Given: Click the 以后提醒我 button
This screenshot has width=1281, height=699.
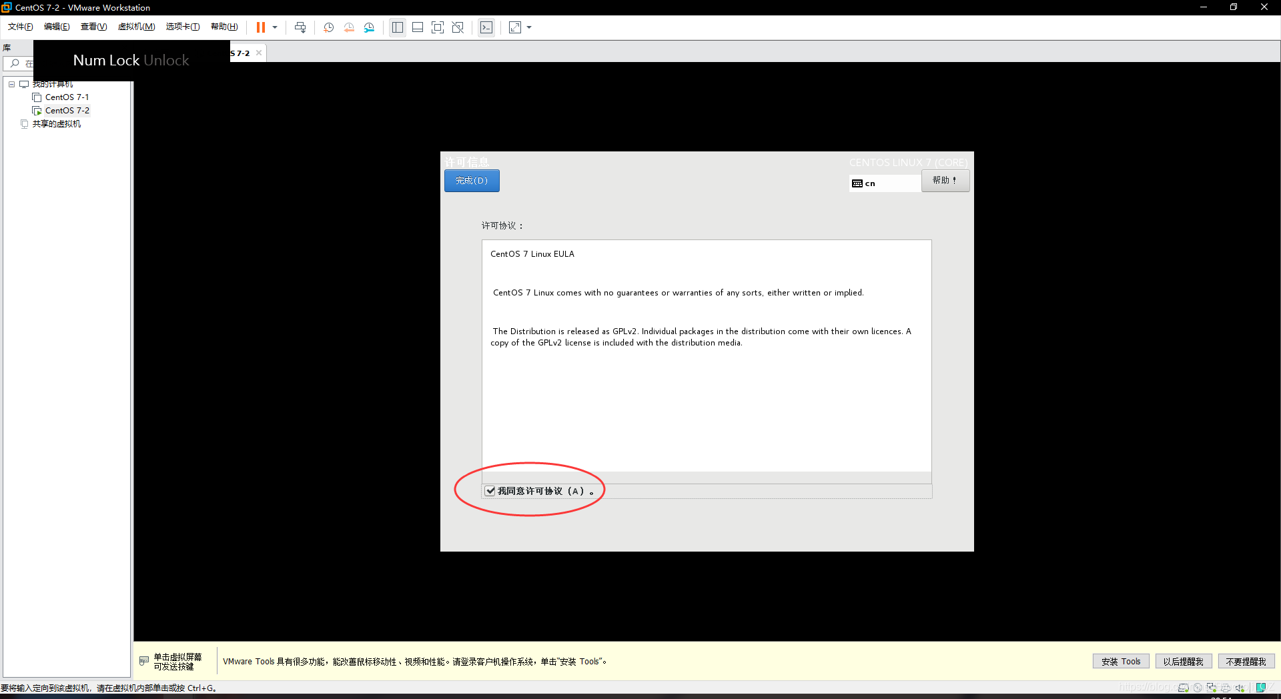Looking at the screenshot, I should point(1184,662).
